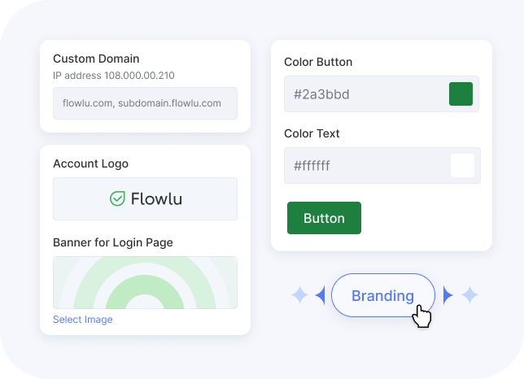The width and height of the screenshot is (524, 379).
Task: Click the left-pointing arrow beside Branding
Action: pyautogui.click(x=320, y=295)
